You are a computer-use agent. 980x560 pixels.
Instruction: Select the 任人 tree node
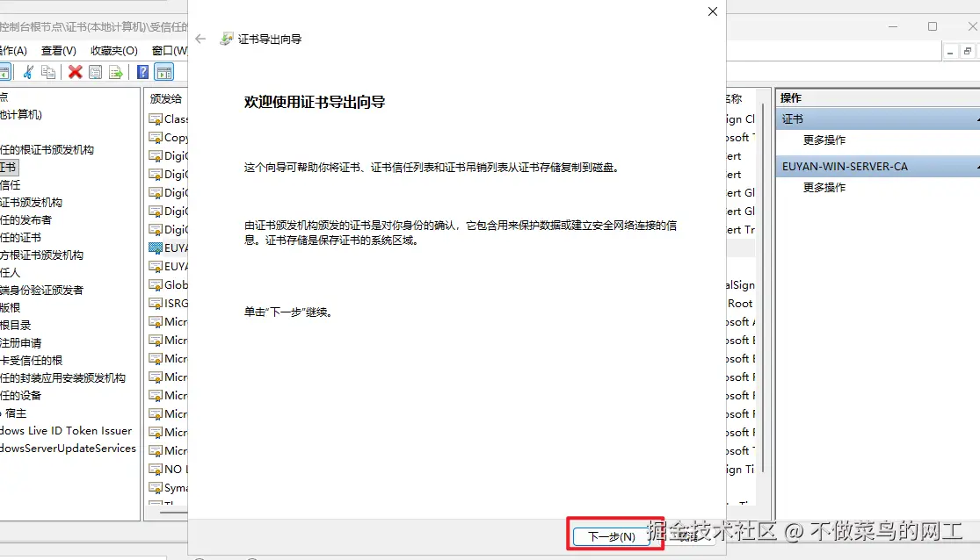pyautogui.click(x=10, y=272)
